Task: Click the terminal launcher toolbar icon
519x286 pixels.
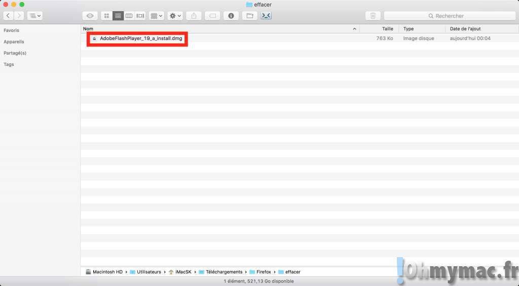Action: [x=267, y=16]
